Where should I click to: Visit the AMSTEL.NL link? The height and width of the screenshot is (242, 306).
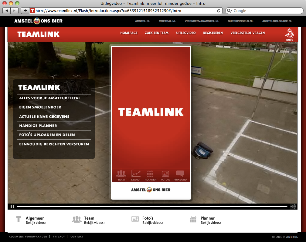(x=142, y=21)
